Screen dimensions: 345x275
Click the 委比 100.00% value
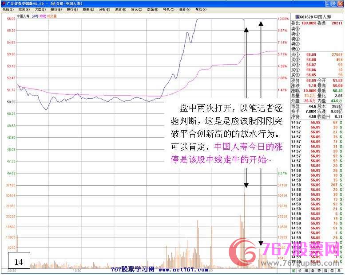pos(309,23)
